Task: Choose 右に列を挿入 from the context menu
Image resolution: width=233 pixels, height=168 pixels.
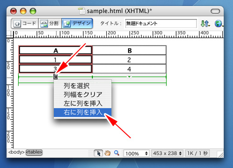Action: 82,112
